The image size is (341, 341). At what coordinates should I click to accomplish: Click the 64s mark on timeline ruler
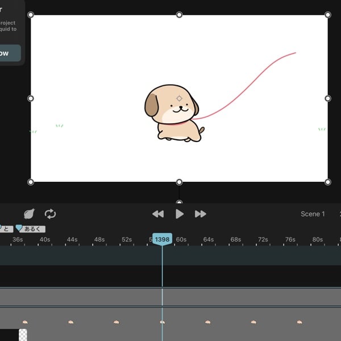209,240
